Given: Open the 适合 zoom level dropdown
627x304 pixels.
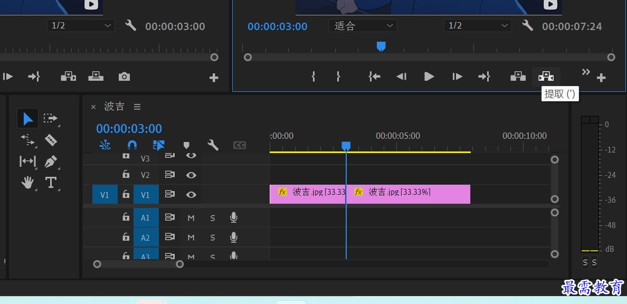Looking at the screenshot, I should (x=363, y=26).
